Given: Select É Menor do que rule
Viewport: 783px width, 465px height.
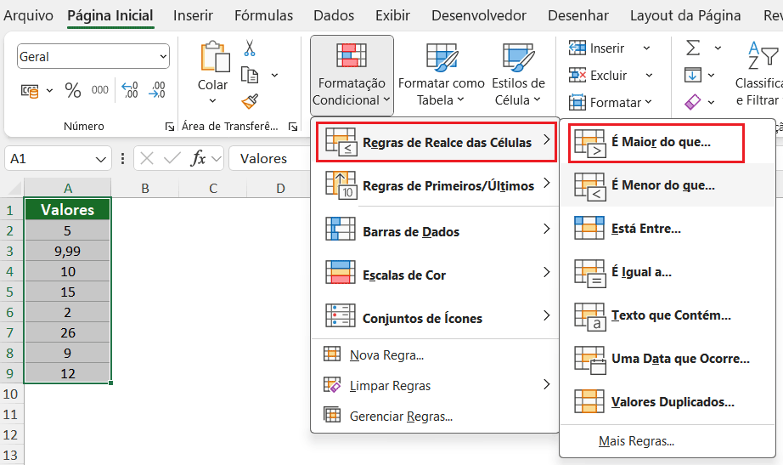Looking at the screenshot, I should [x=668, y=185].
